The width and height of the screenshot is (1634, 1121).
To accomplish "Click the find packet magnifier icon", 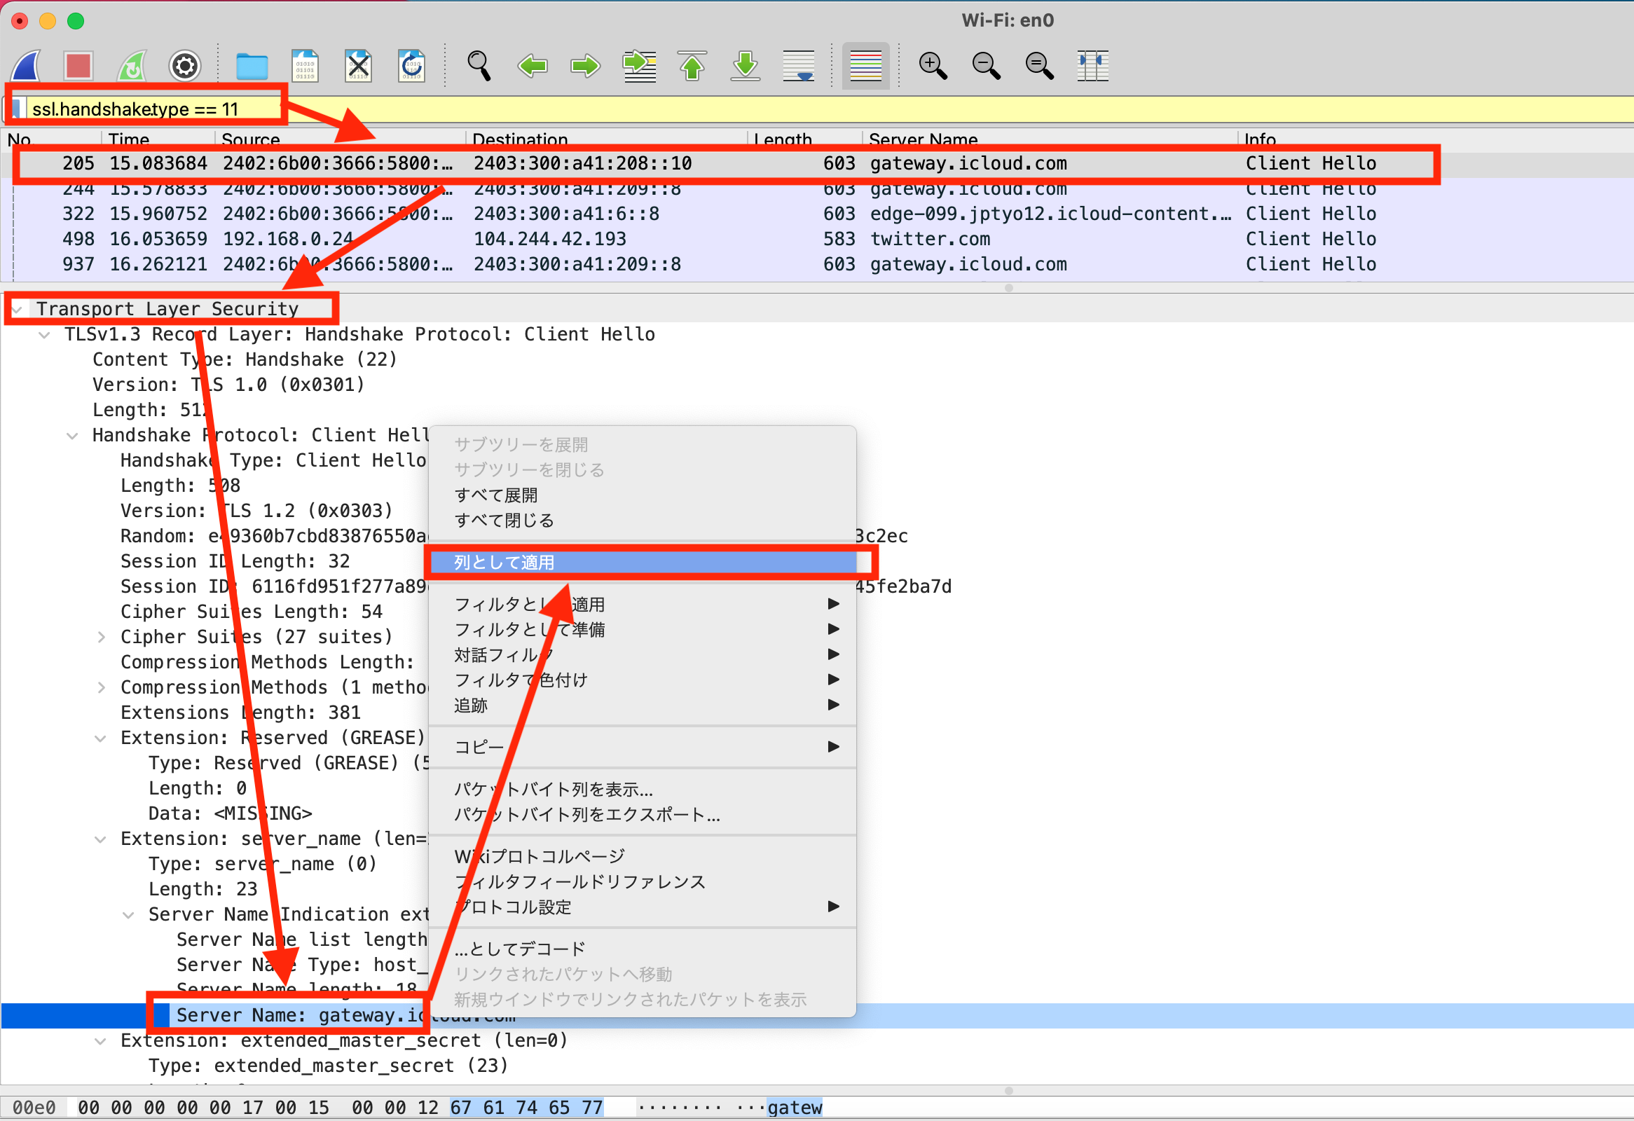I will (x=479, y=66).
